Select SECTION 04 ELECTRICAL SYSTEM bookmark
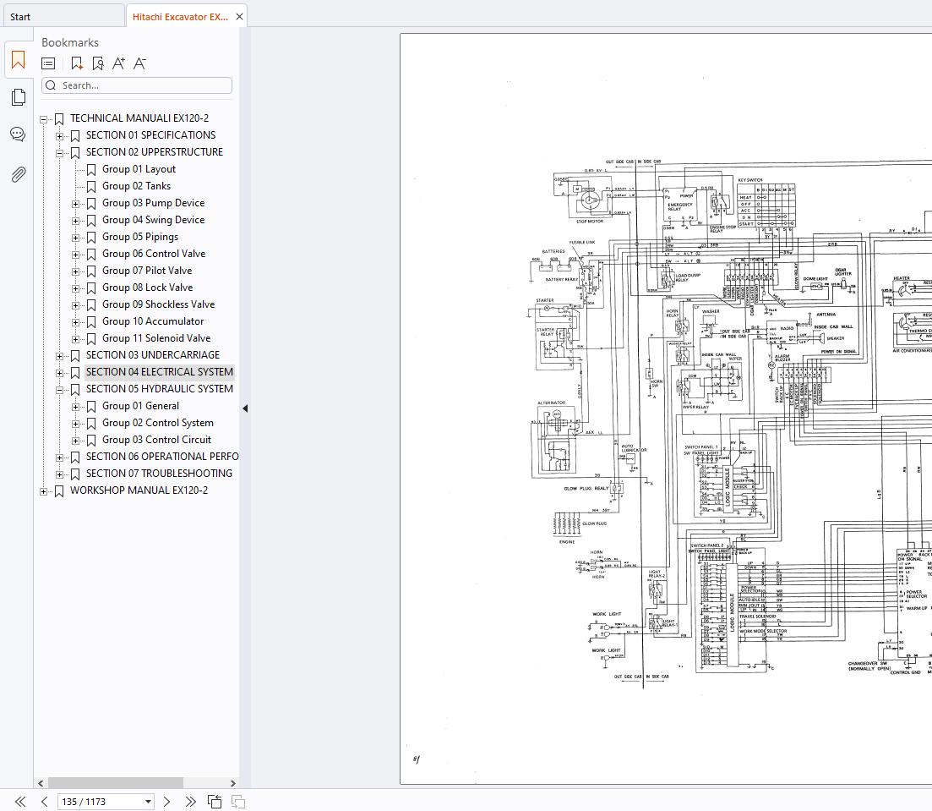 160,372
